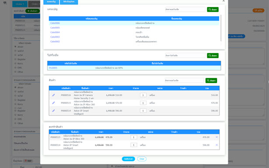Screen dimensions: 269x168
Task: Switch to the Mediaplan tab
Action: click(x=69, y=2)
